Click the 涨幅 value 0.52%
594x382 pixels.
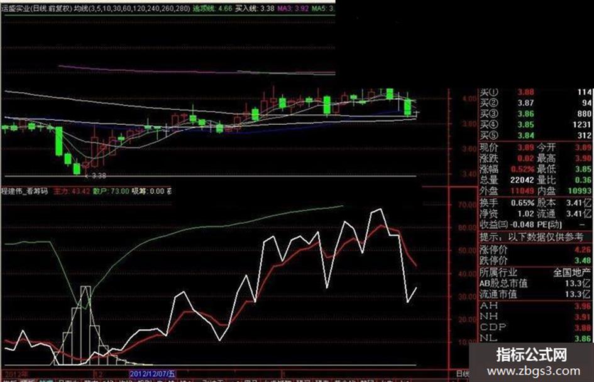[523, 169]
